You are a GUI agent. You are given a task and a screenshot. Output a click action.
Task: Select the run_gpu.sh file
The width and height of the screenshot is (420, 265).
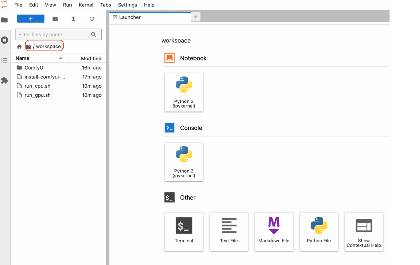tap(37, 95)
